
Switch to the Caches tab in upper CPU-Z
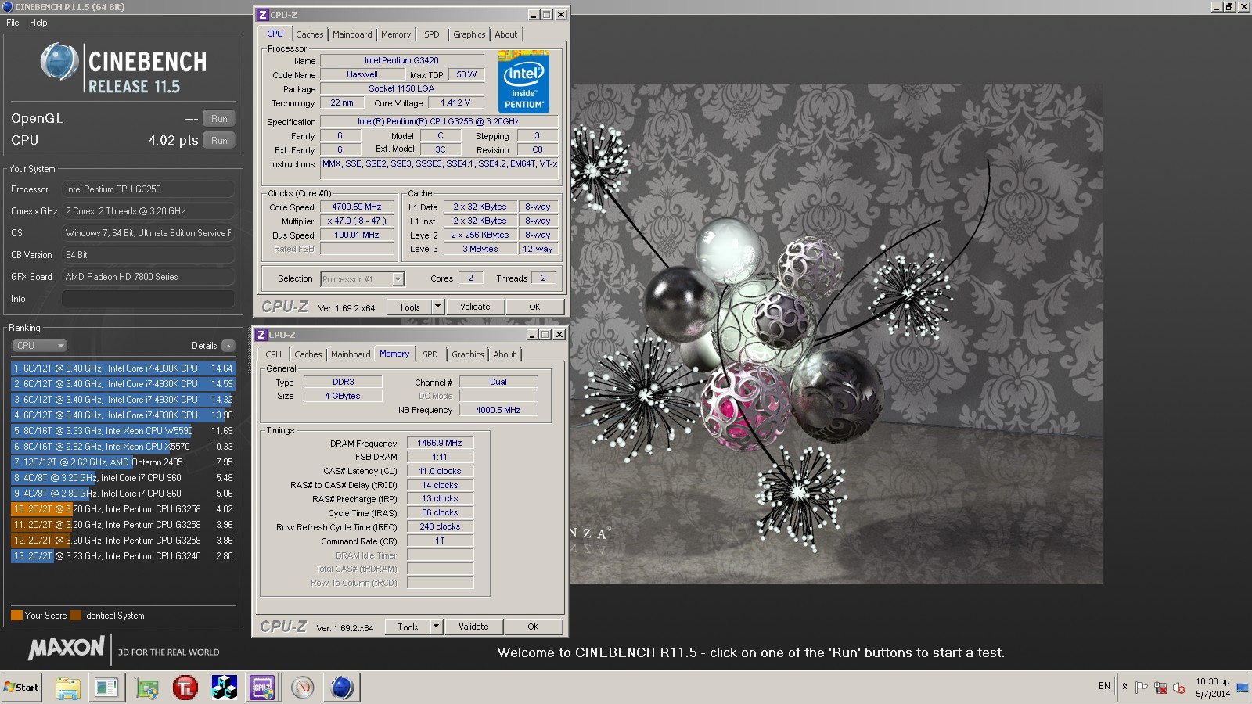point(310,34)
